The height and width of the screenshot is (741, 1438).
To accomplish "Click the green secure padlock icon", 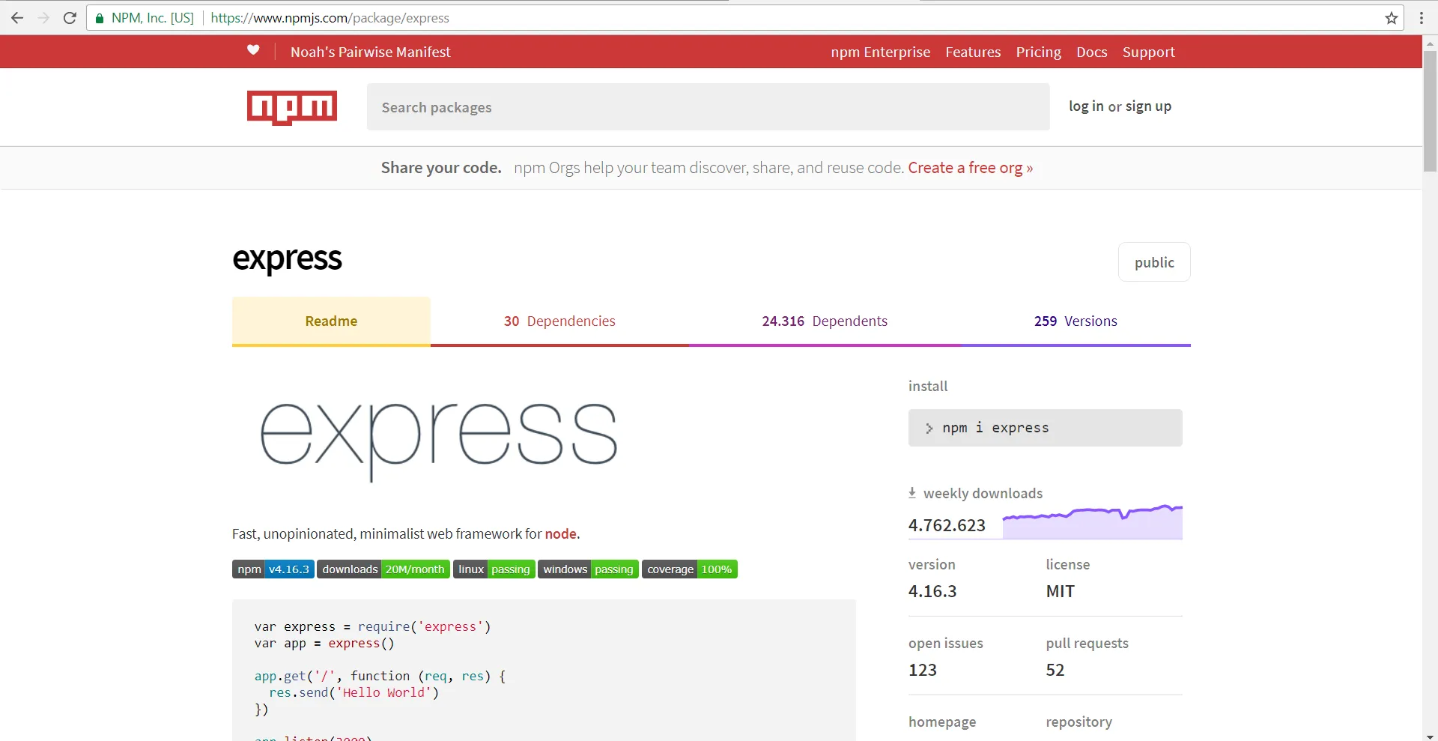I will point(99,18).
